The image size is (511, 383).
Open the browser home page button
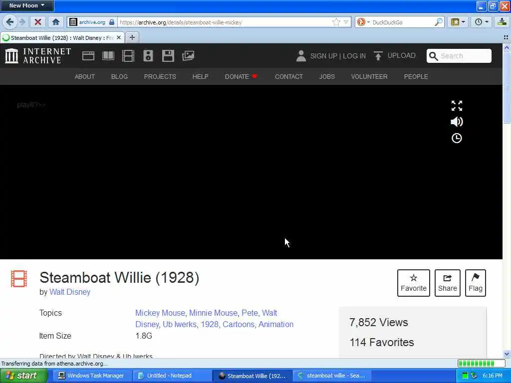(x=56, y=22)
